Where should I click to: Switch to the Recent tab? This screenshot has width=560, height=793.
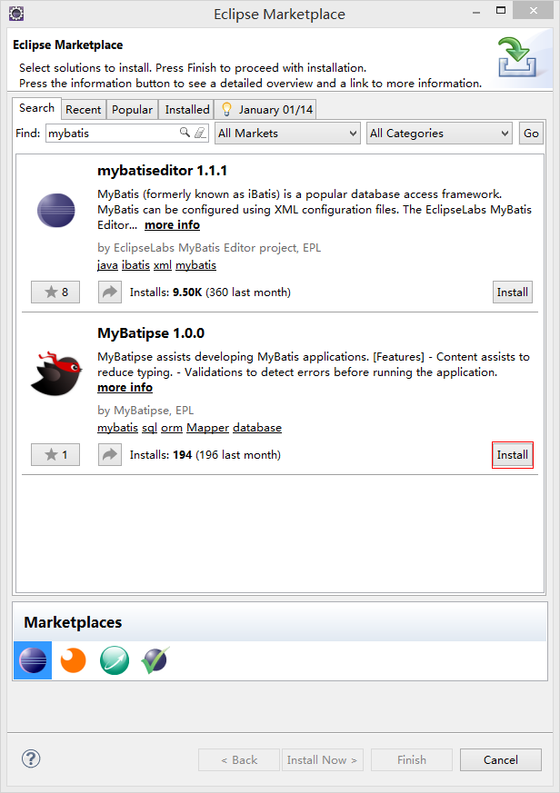pyautogui.click(x=83, y=109)
